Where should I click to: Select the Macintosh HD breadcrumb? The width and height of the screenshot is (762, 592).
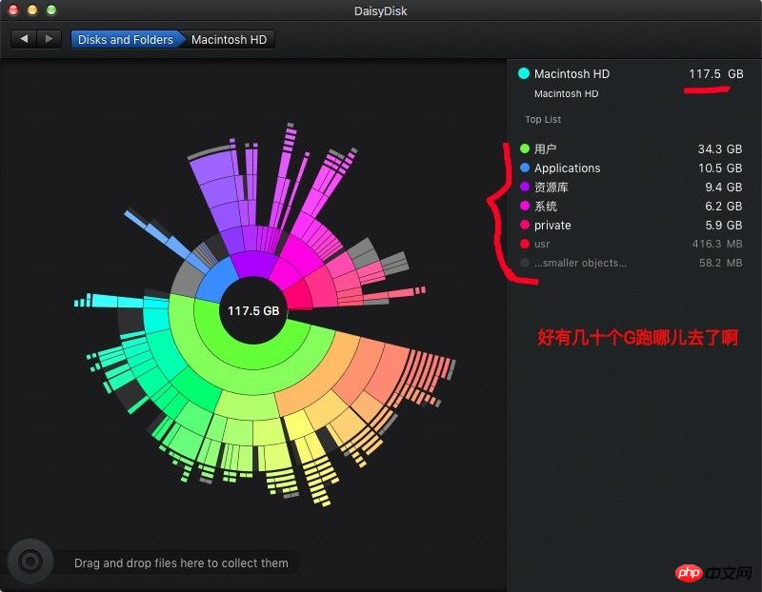pyautogui.click(x=229, y=39)
